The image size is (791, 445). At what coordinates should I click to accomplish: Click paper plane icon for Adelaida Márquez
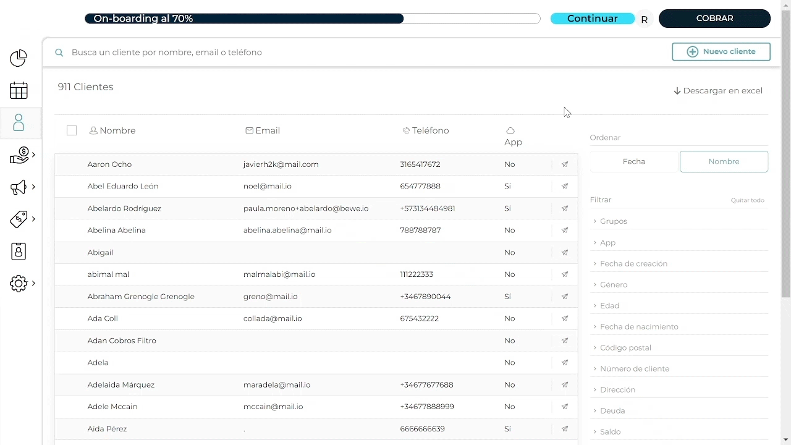565,384
